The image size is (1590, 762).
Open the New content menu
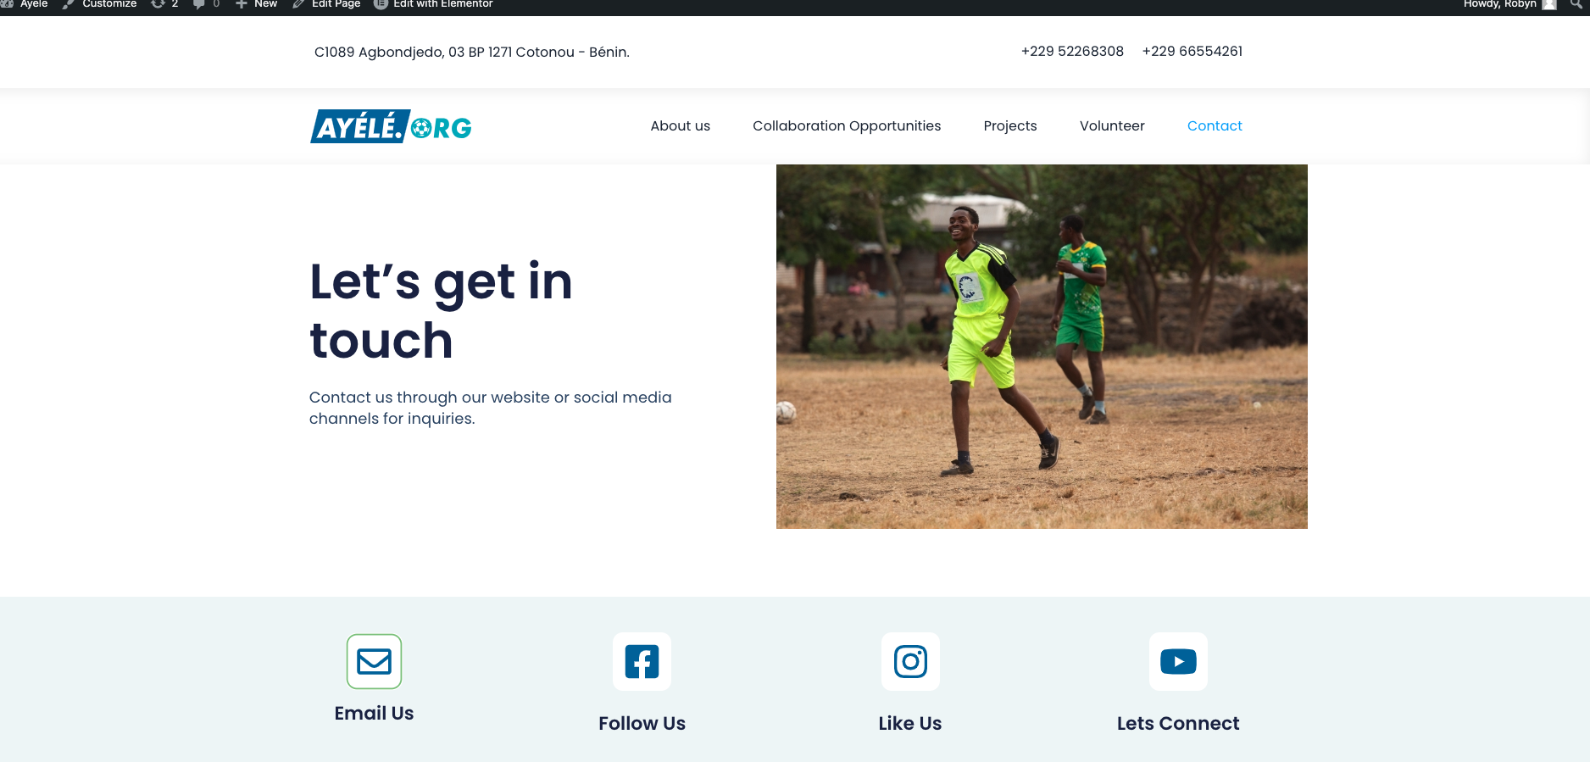256,4
